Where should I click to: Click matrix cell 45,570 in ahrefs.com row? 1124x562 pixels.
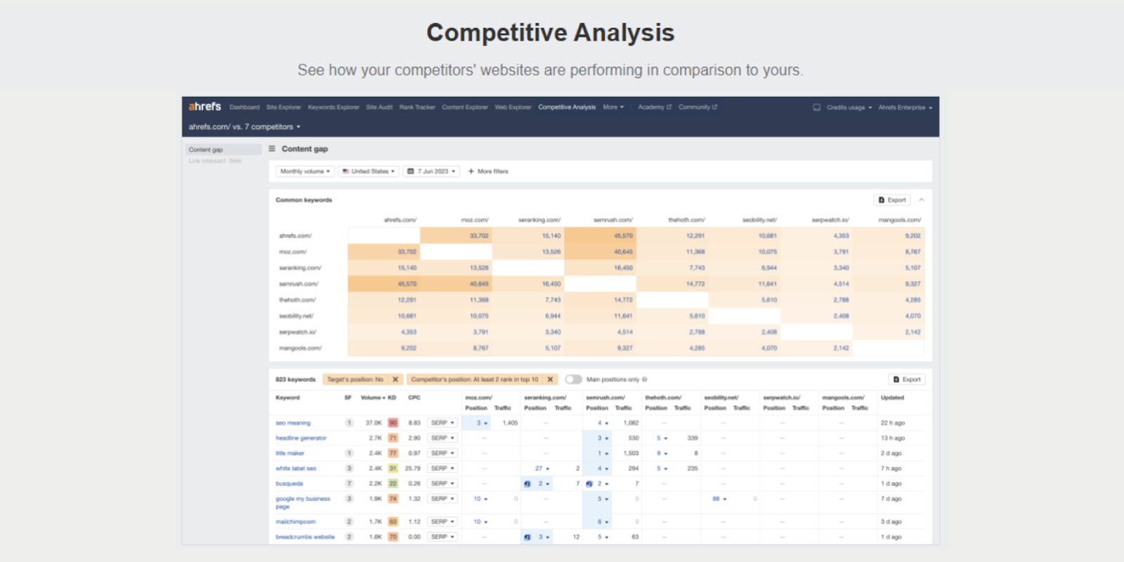600,235
